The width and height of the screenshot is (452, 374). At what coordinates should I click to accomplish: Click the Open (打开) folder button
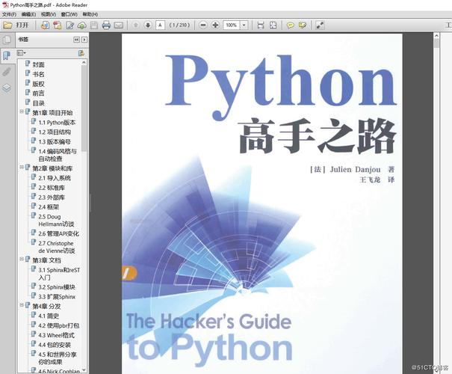pyautogui.click(x=16, y=25)
